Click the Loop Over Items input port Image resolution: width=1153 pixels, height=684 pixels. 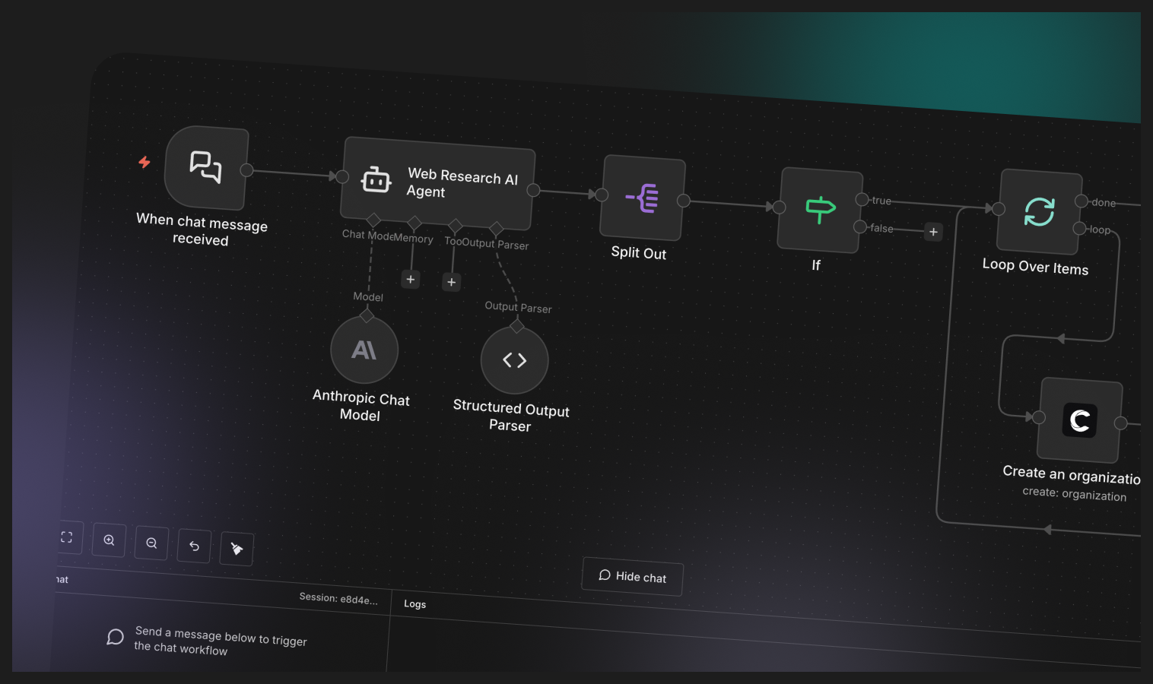[x=999, y=209]
